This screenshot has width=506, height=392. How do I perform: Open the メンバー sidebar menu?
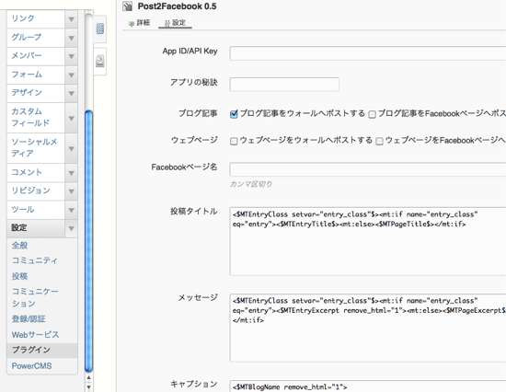click(x=36, y=56)
